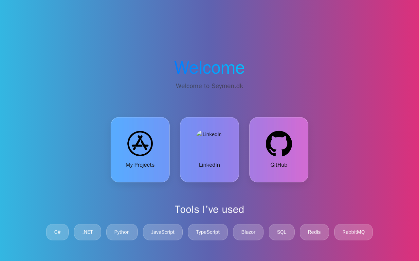Choose the Redis tool tag

coord(314,232)
